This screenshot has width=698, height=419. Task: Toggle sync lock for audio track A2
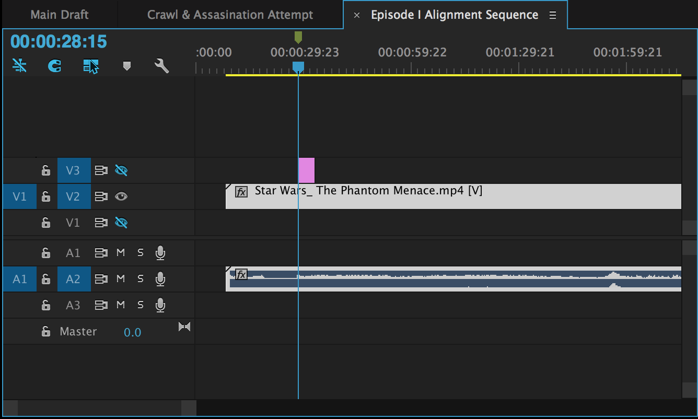click(x=101, y=279)
